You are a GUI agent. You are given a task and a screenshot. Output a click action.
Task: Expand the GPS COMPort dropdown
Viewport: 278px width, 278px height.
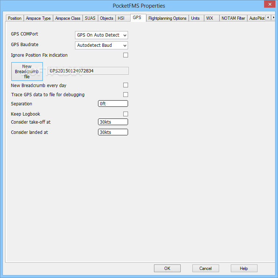pos(101,35)
